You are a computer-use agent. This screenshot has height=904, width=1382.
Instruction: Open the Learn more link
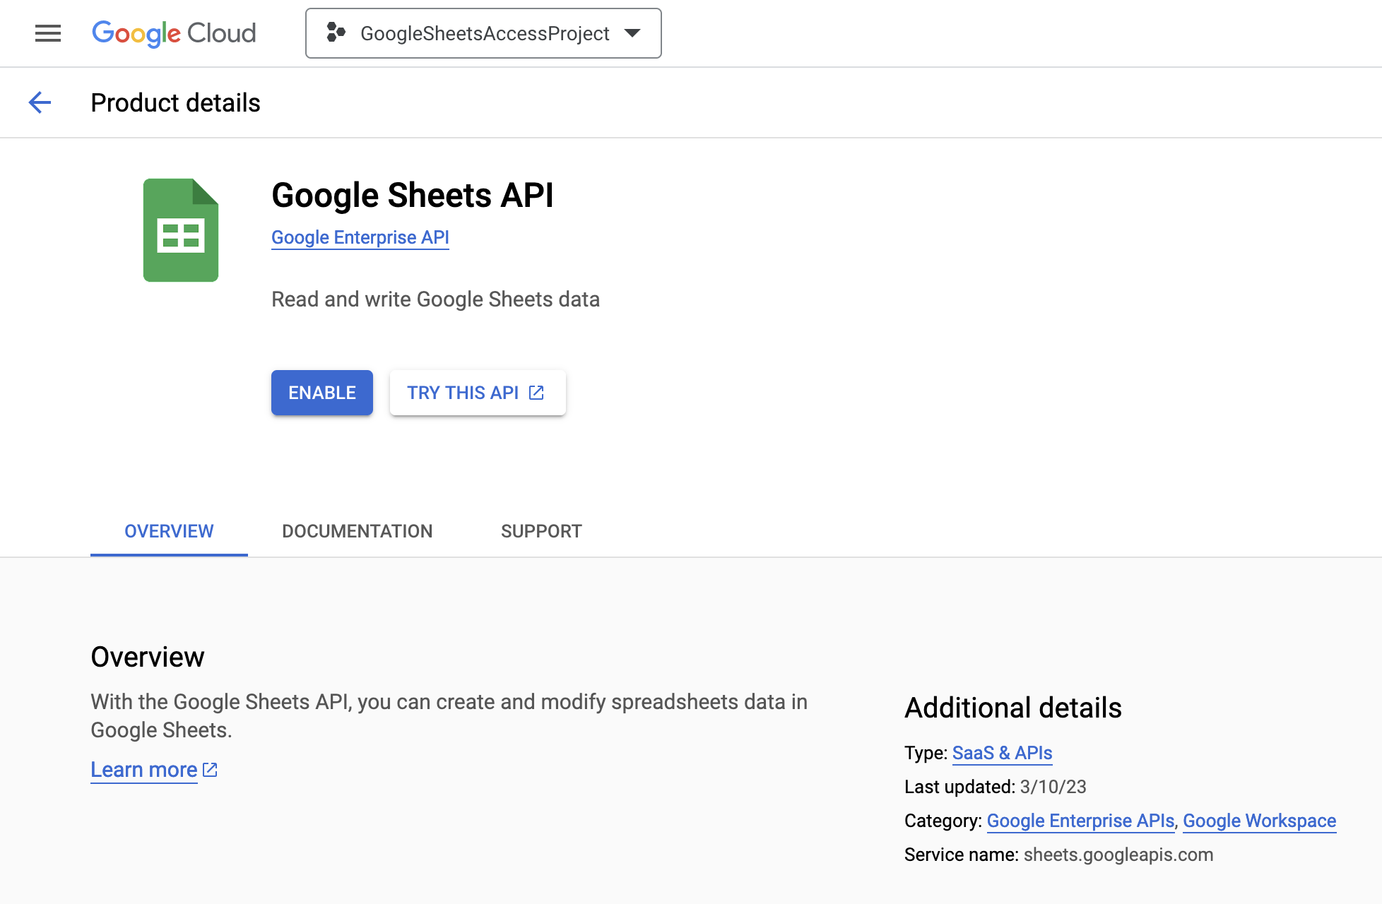(144, 770)
